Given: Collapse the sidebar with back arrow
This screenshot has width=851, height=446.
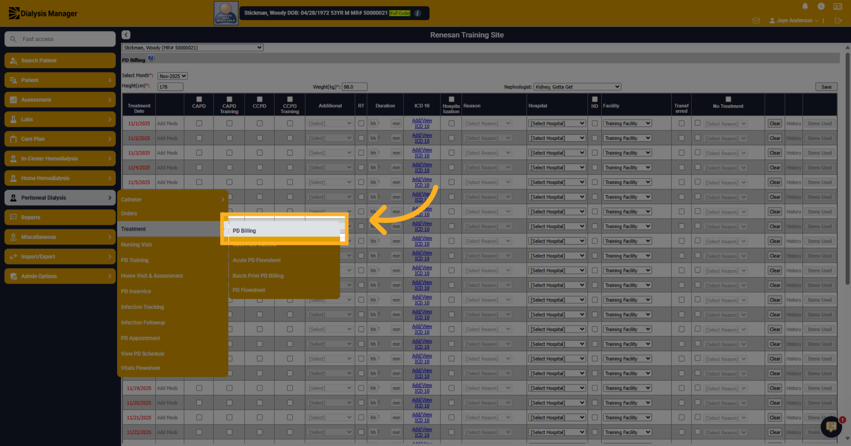Looking at the screenshot, I should tap(126, 35).
